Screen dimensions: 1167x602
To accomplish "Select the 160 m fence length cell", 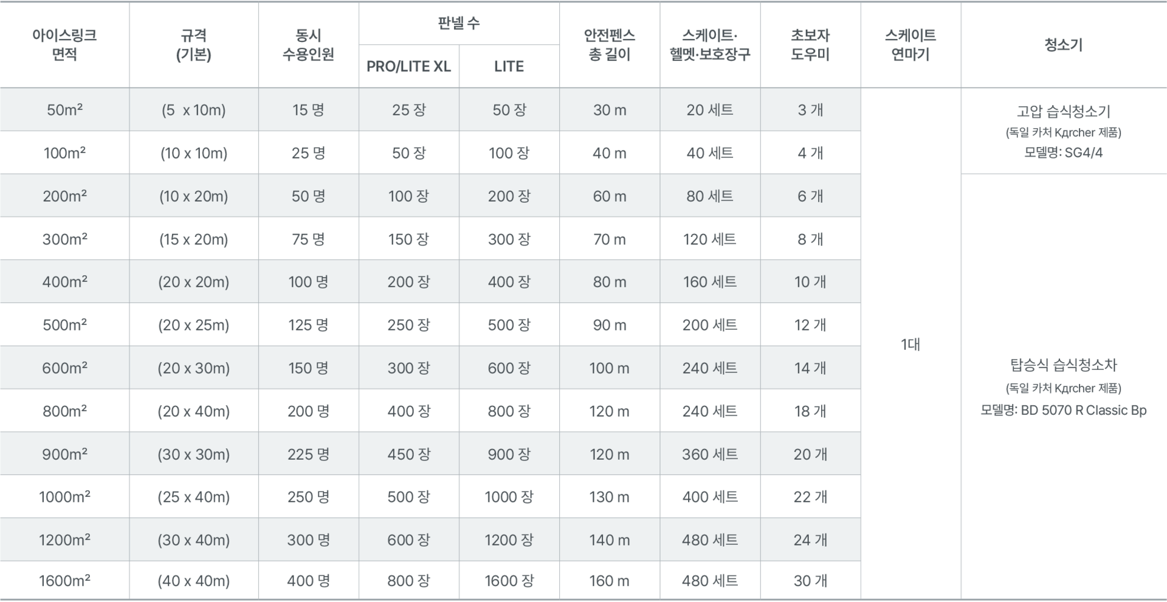I will (610, 581).
